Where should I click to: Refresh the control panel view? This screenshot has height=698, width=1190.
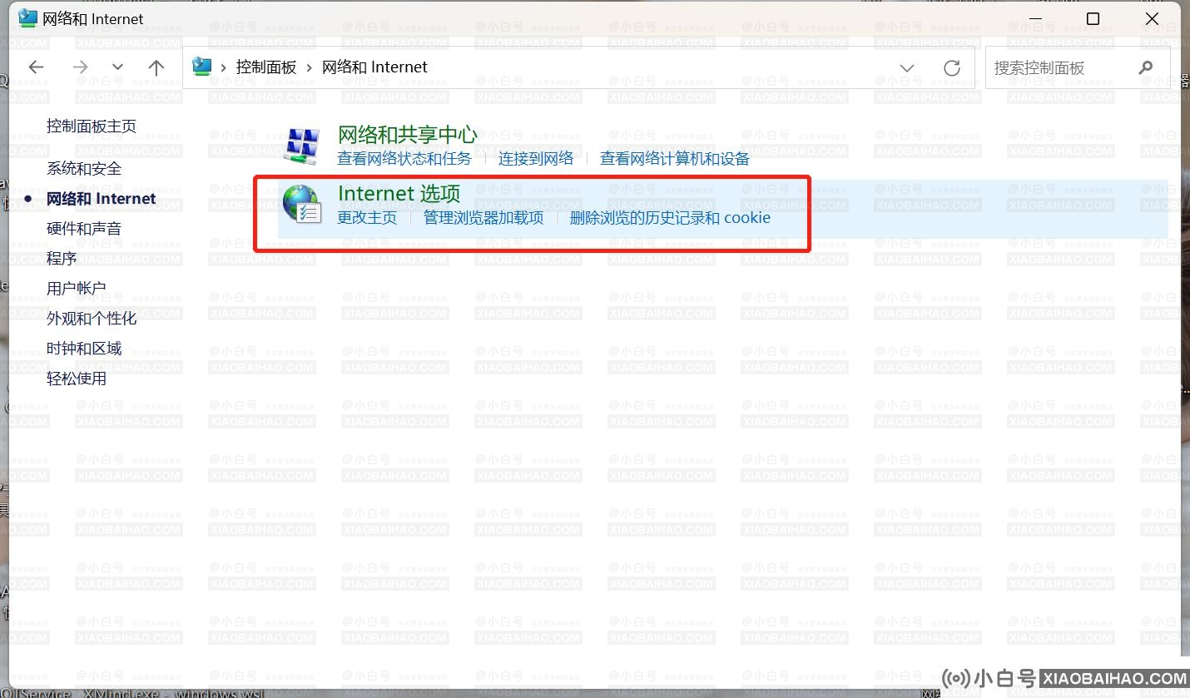pos(952,67)
